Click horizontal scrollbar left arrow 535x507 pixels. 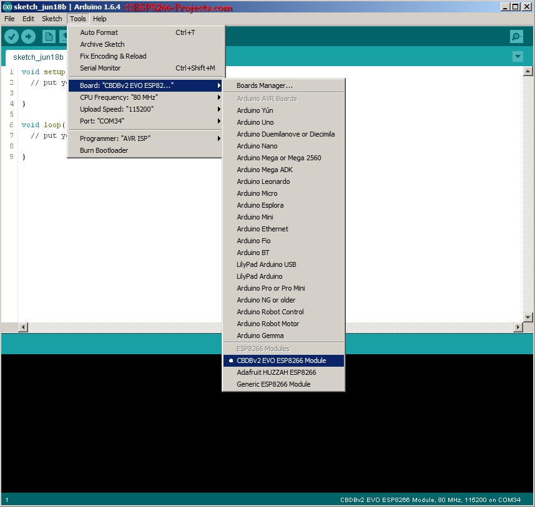[23, 327]
